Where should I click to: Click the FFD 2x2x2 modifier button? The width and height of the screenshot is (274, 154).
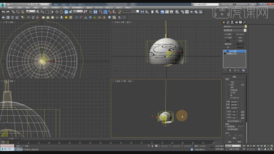[x=240, y=34]
